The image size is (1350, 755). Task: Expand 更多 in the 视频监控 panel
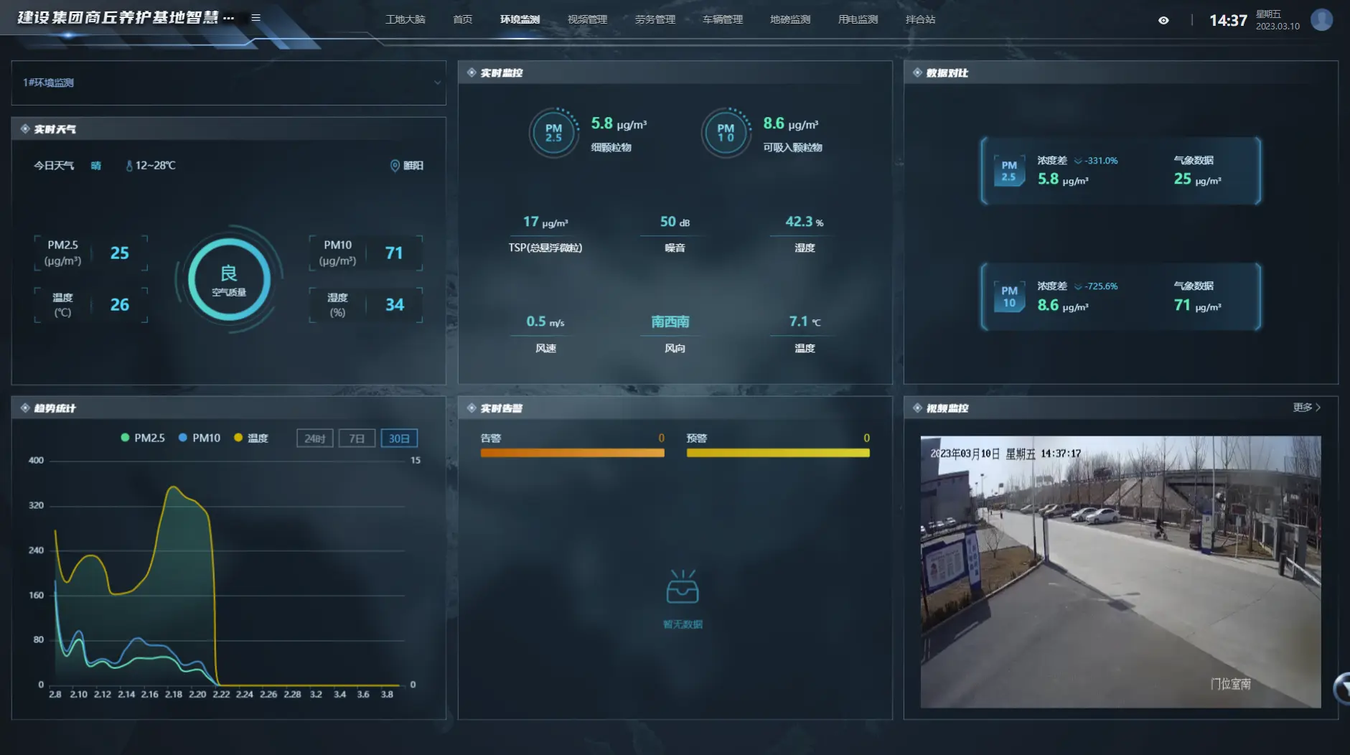click(x=1306, y=408)
